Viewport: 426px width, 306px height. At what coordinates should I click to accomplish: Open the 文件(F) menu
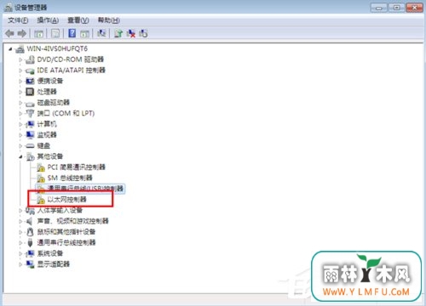point(18,20)
